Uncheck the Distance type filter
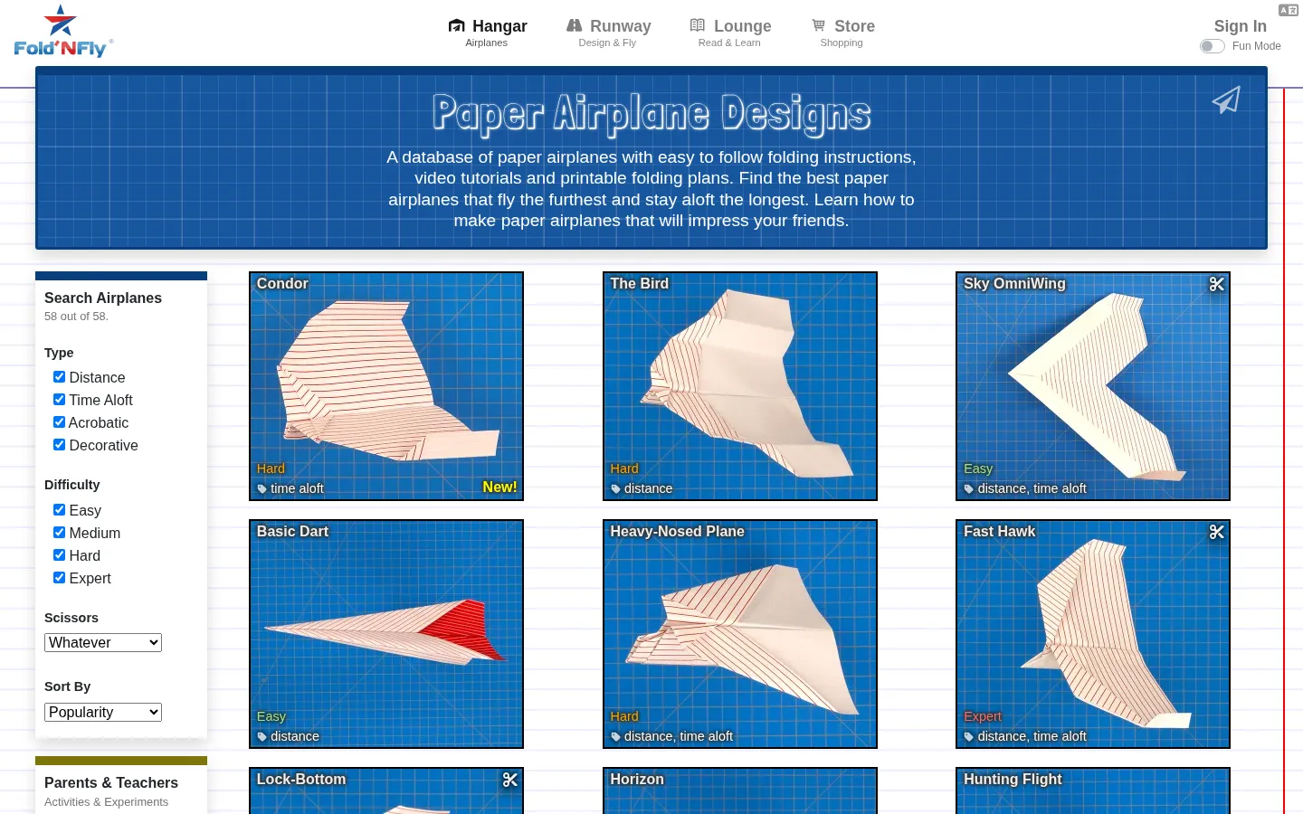 point(59,377)
